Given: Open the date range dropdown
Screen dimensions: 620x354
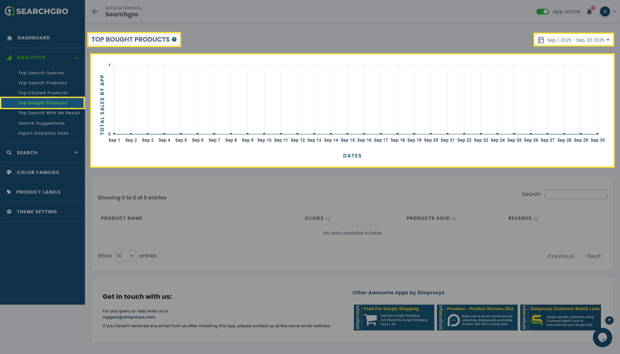Looking at the screenshot, I should [573, 40].
